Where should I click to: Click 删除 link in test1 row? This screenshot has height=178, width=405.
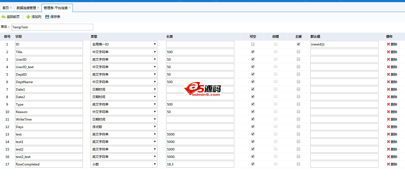[x=394, y=142]
